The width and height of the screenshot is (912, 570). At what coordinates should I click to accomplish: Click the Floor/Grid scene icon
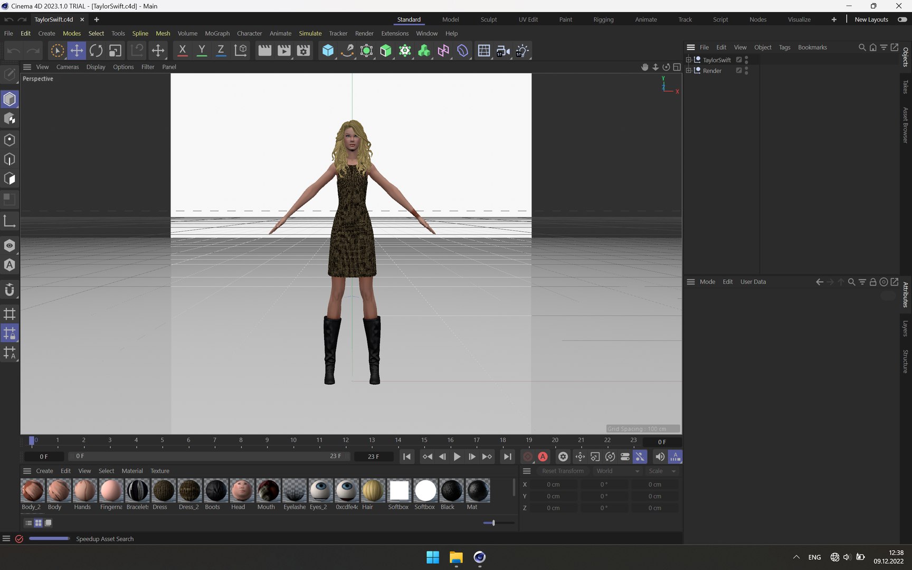483,51
